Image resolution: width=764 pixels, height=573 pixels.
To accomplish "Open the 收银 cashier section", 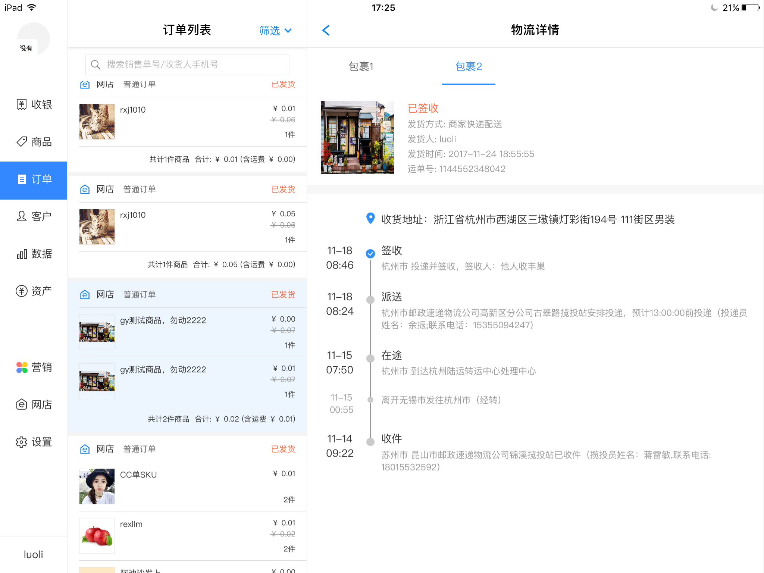I will point(34,104).
